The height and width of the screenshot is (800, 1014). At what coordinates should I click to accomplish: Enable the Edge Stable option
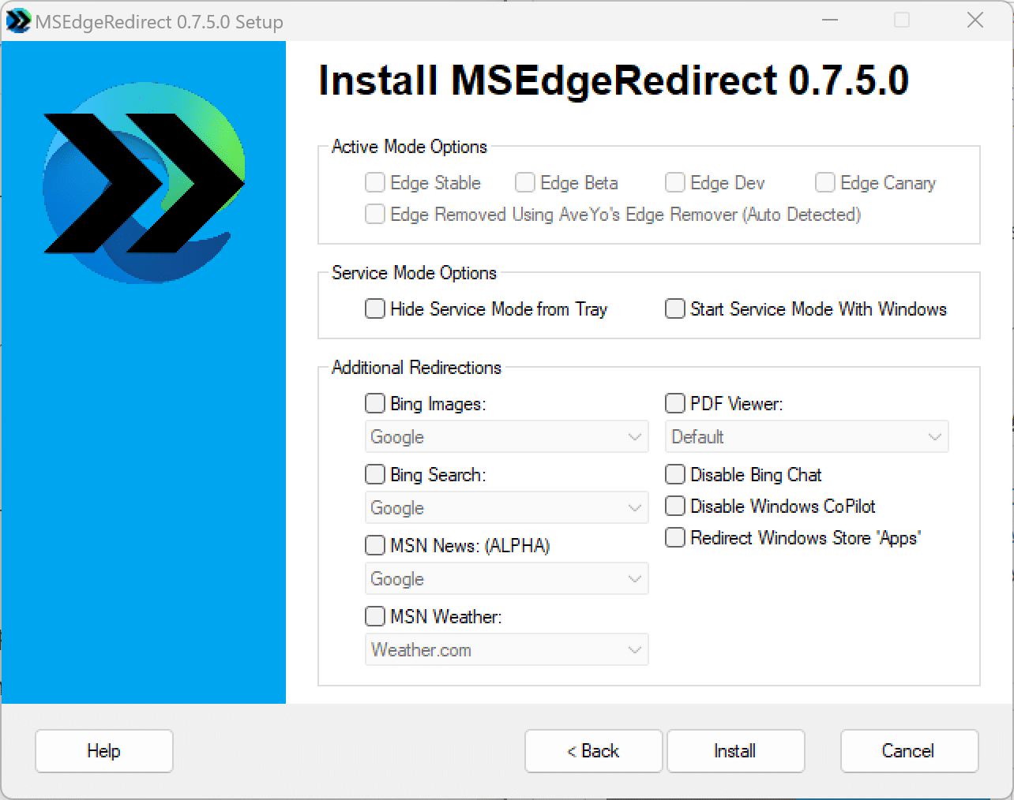[x=374, y=182]
